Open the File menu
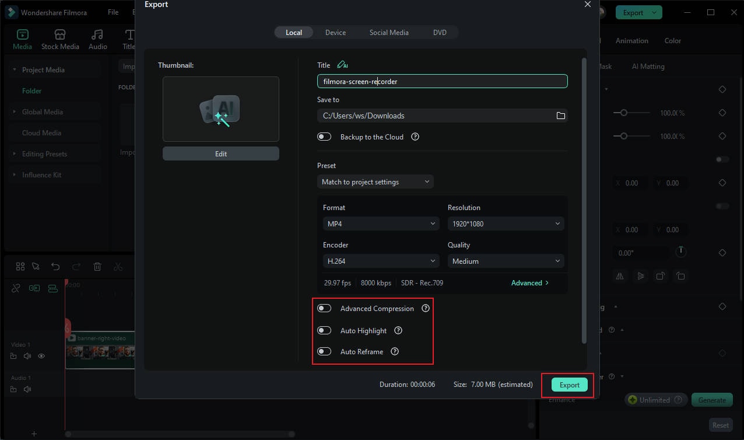 (x=113, y=12)
